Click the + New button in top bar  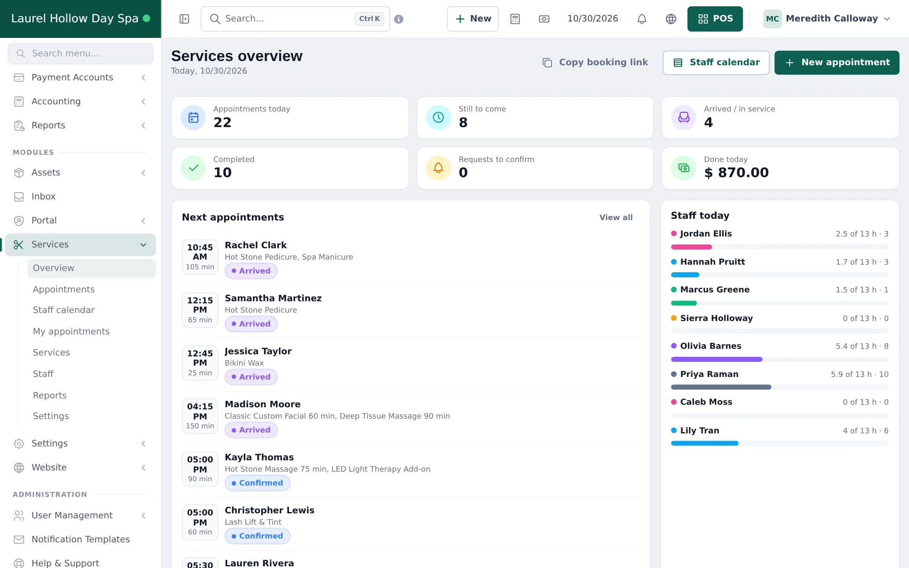(x=473, y=19)
